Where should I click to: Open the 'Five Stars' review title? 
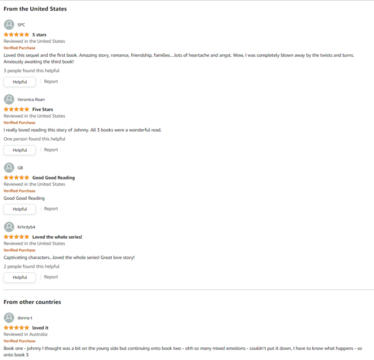pyautogui.click(x=42, y=110)
